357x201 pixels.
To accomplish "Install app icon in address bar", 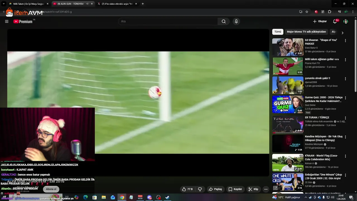I will click(x=301, y=12).
